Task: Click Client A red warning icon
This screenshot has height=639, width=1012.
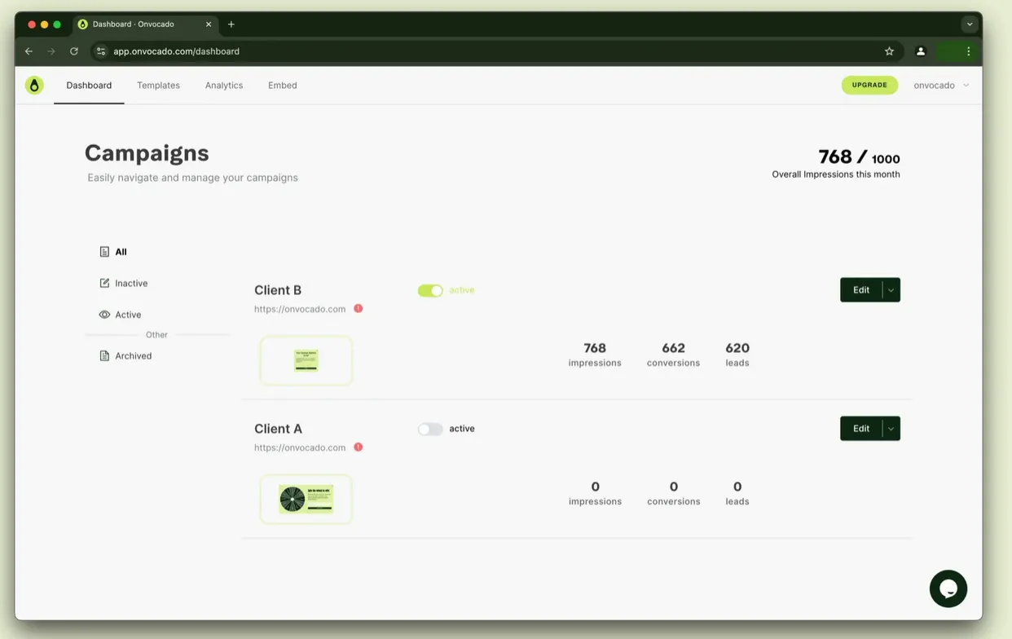Action: click(x=359, y=447)
